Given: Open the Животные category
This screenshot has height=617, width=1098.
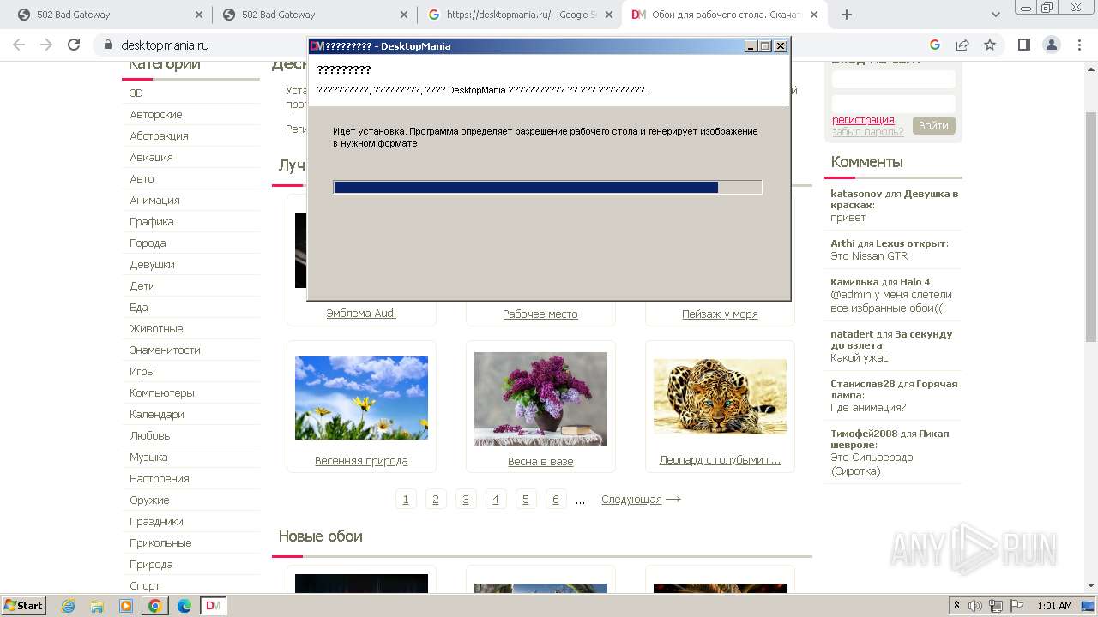Looking at the screenshot, I should click(x=156, y=328).
